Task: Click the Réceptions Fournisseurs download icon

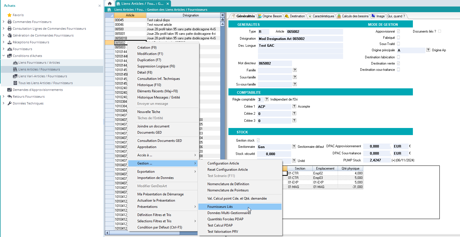Action: pos(9,42)
